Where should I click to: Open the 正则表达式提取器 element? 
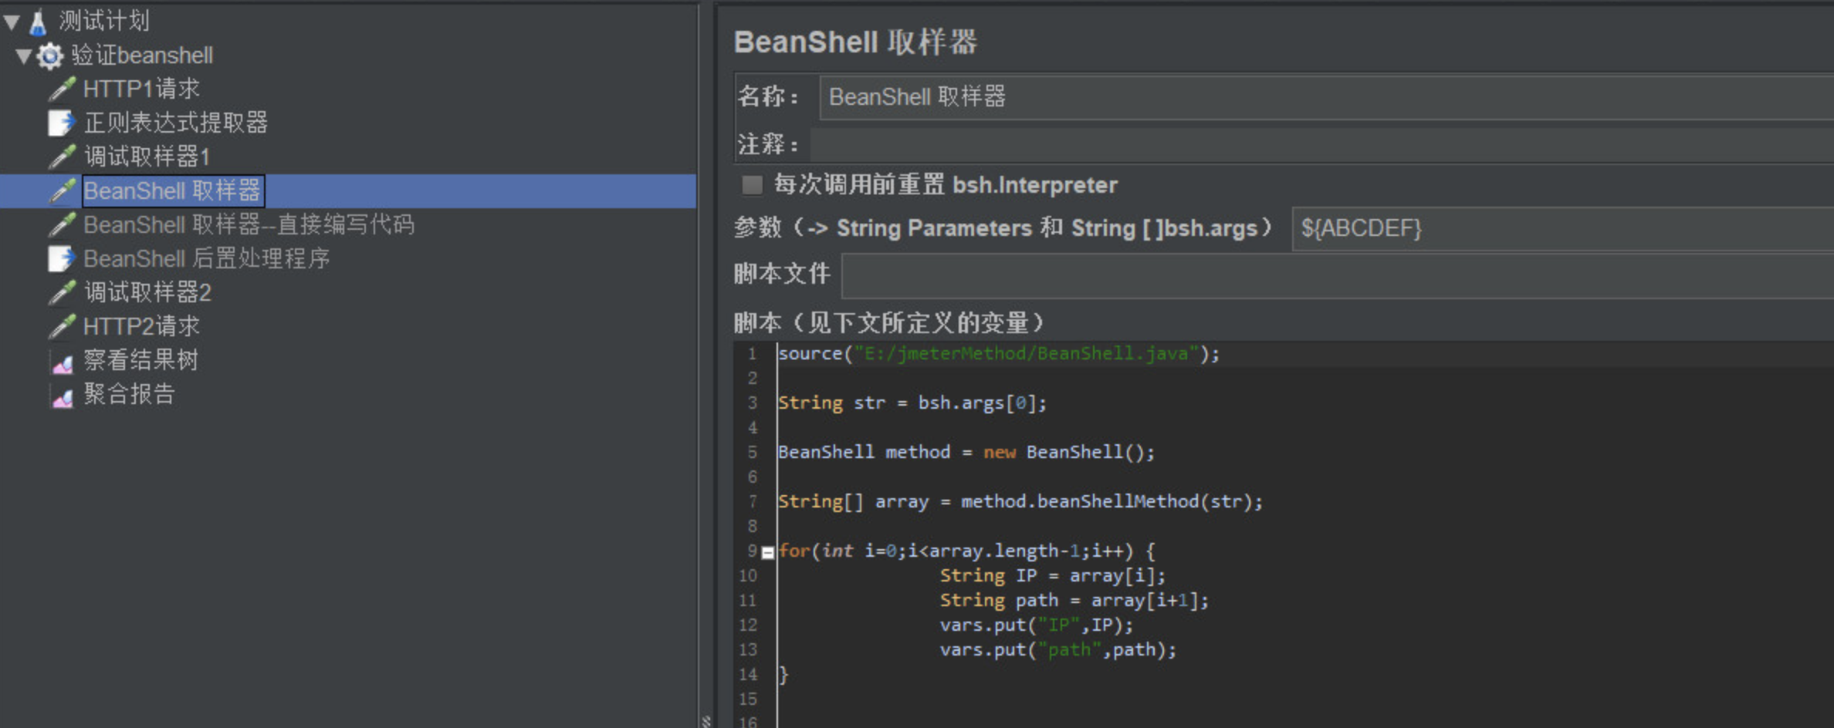tap(176, 123)
